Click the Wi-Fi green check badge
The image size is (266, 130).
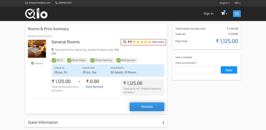(x=54, y=60)
